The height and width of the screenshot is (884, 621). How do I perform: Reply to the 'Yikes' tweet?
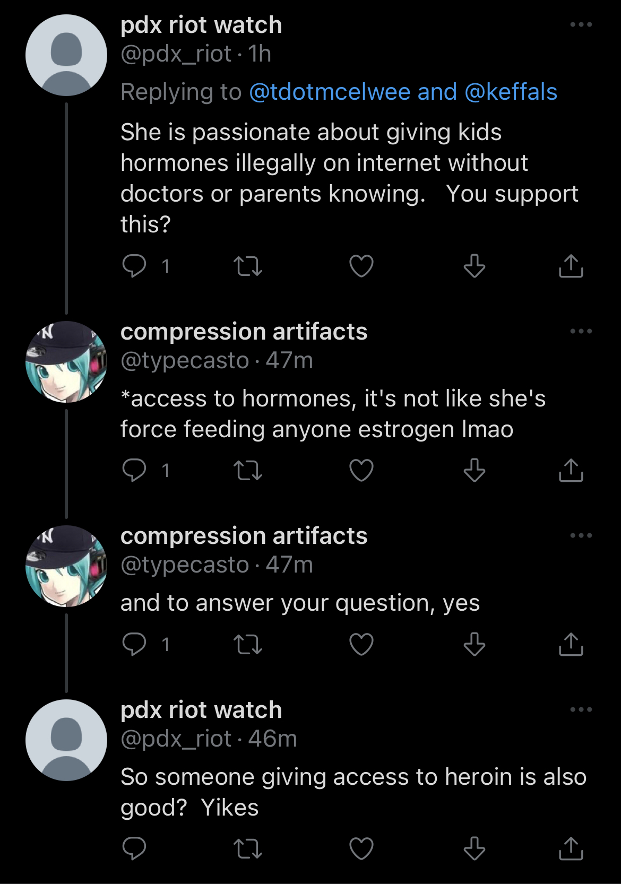click(134, 848)
